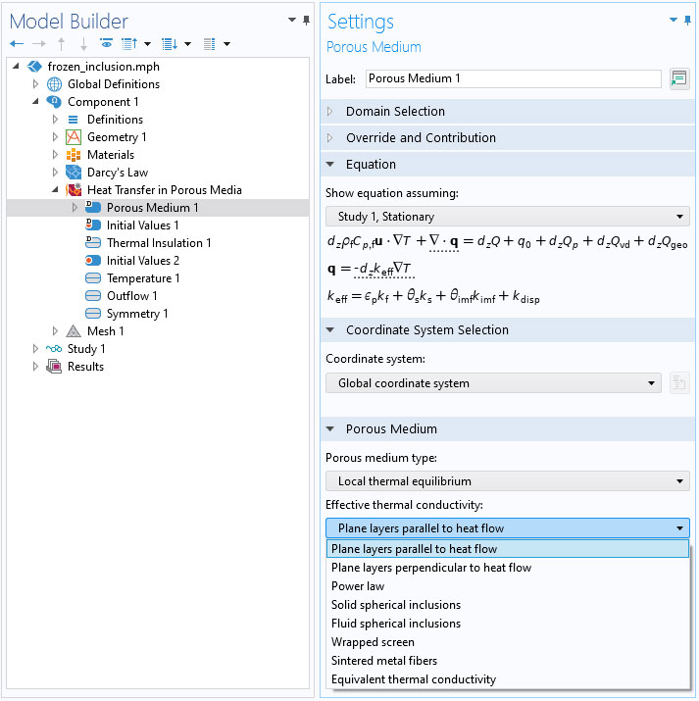Image resolution: width=699 pixels, height=701 pixels.
Task: Click the back arrow in Model Builder toolbar
Action: tap(17, 44)
